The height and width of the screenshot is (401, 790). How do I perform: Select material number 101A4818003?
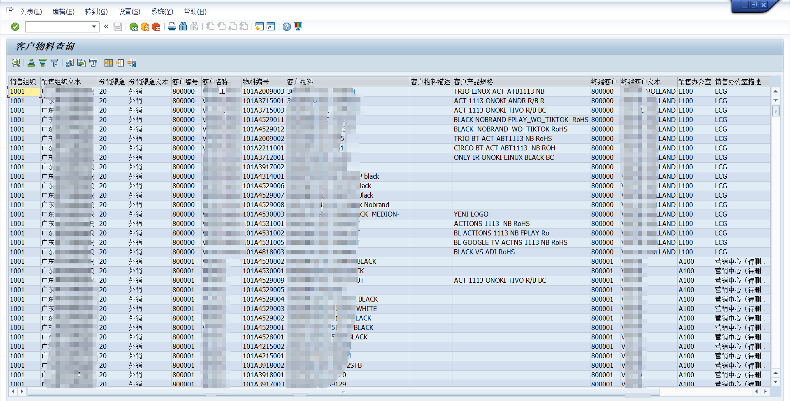(264, 252)
